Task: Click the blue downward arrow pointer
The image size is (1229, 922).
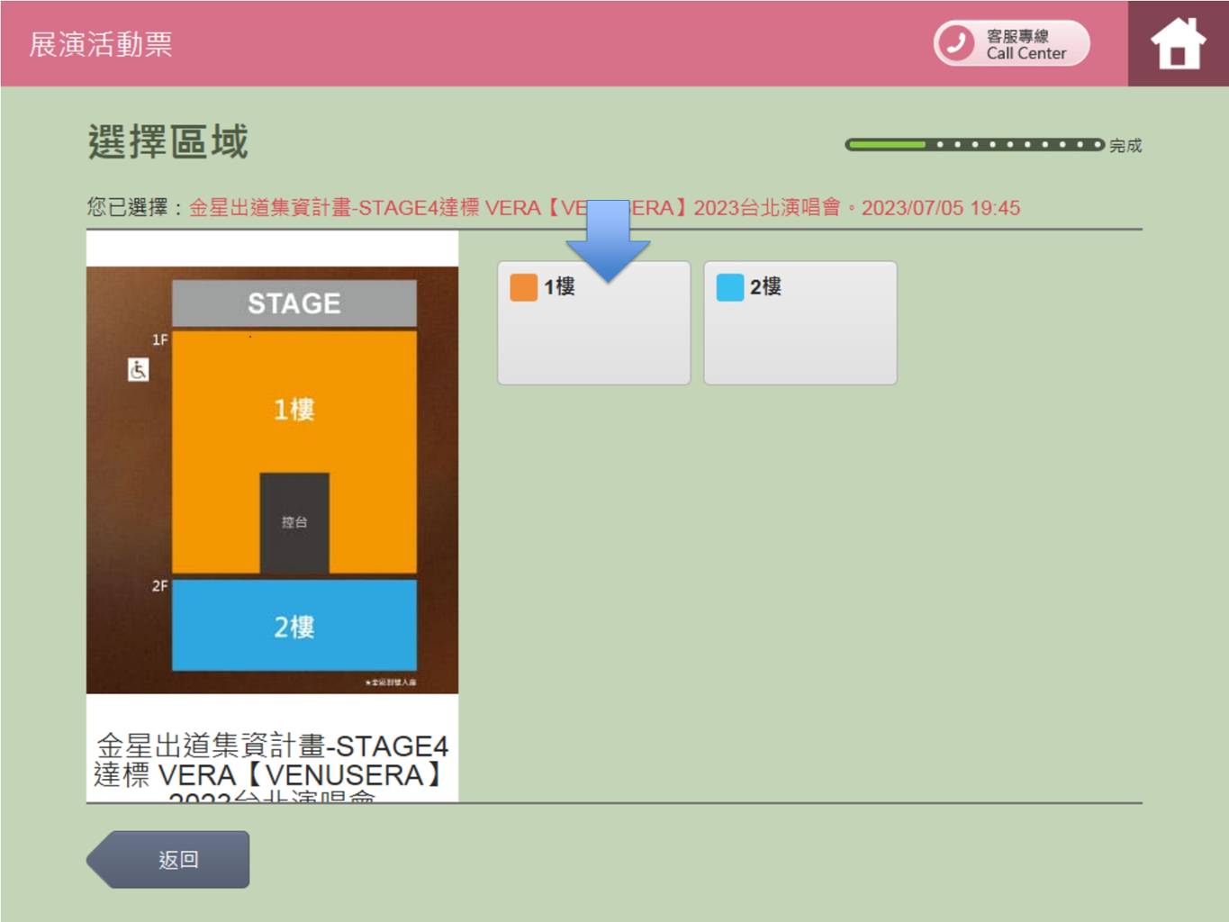Action: point(608,240)
